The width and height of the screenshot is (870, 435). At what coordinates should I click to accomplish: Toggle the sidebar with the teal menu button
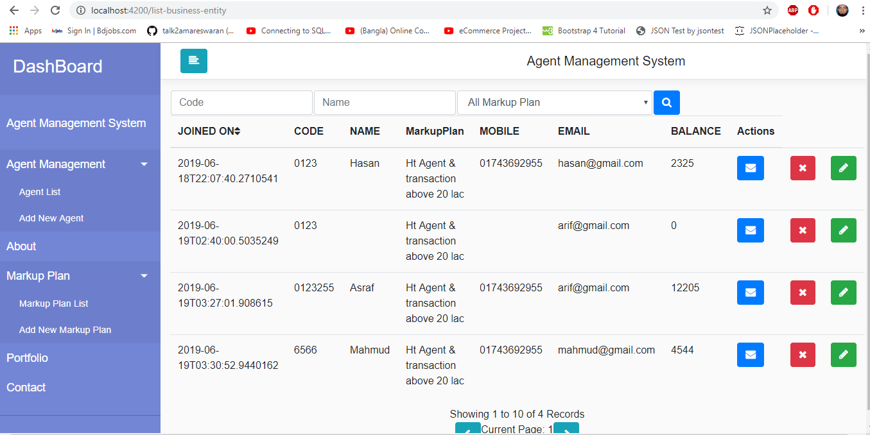pos(194,61)
